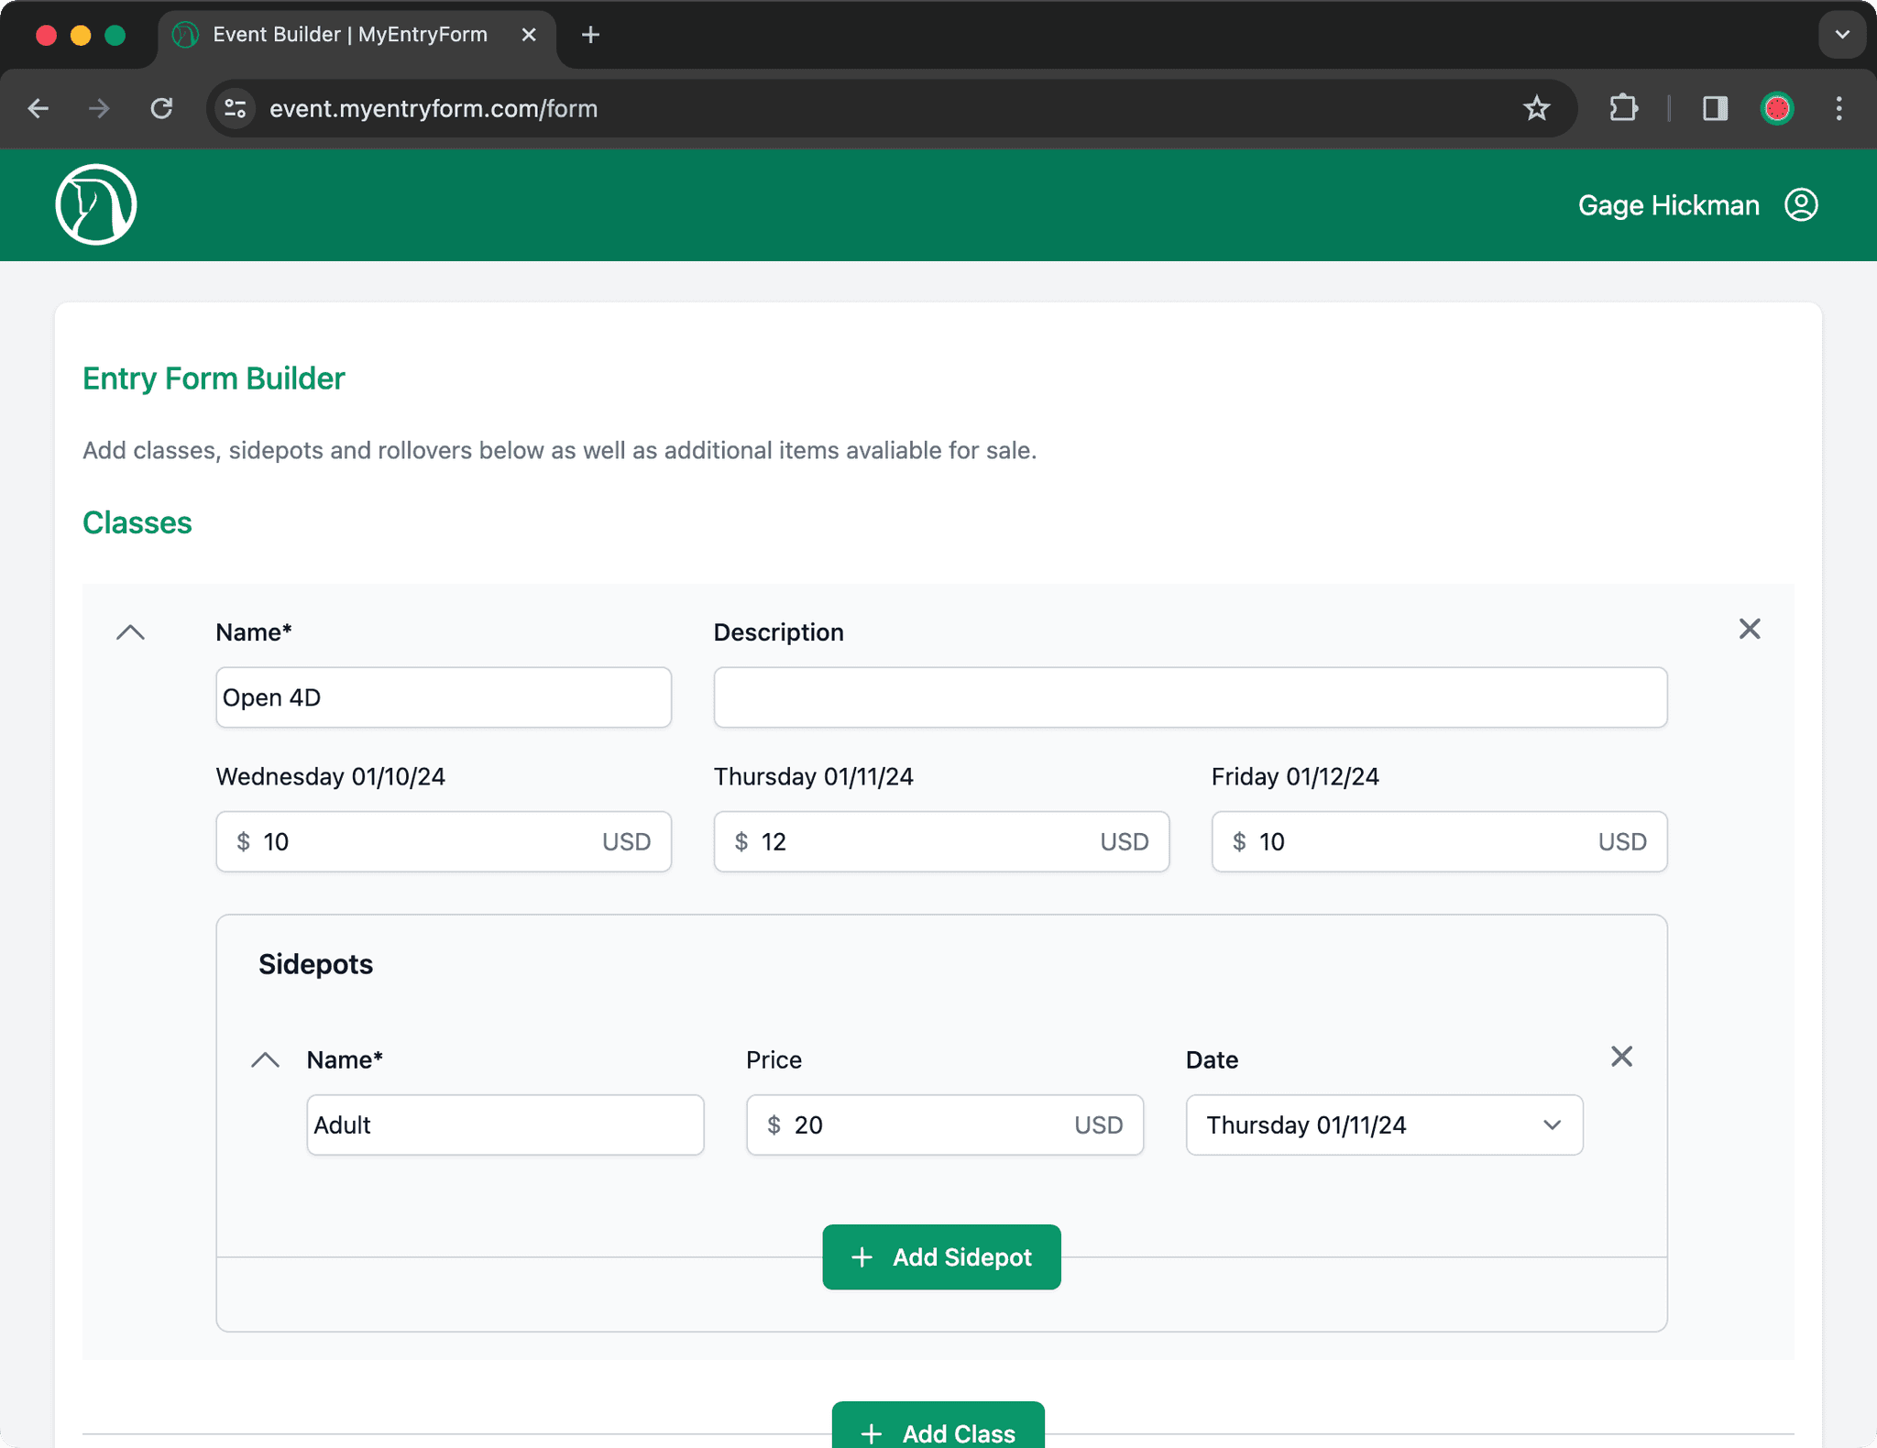Click the MyEntryForm logo in the header
1877x1448 pixels.
point(95,204)
